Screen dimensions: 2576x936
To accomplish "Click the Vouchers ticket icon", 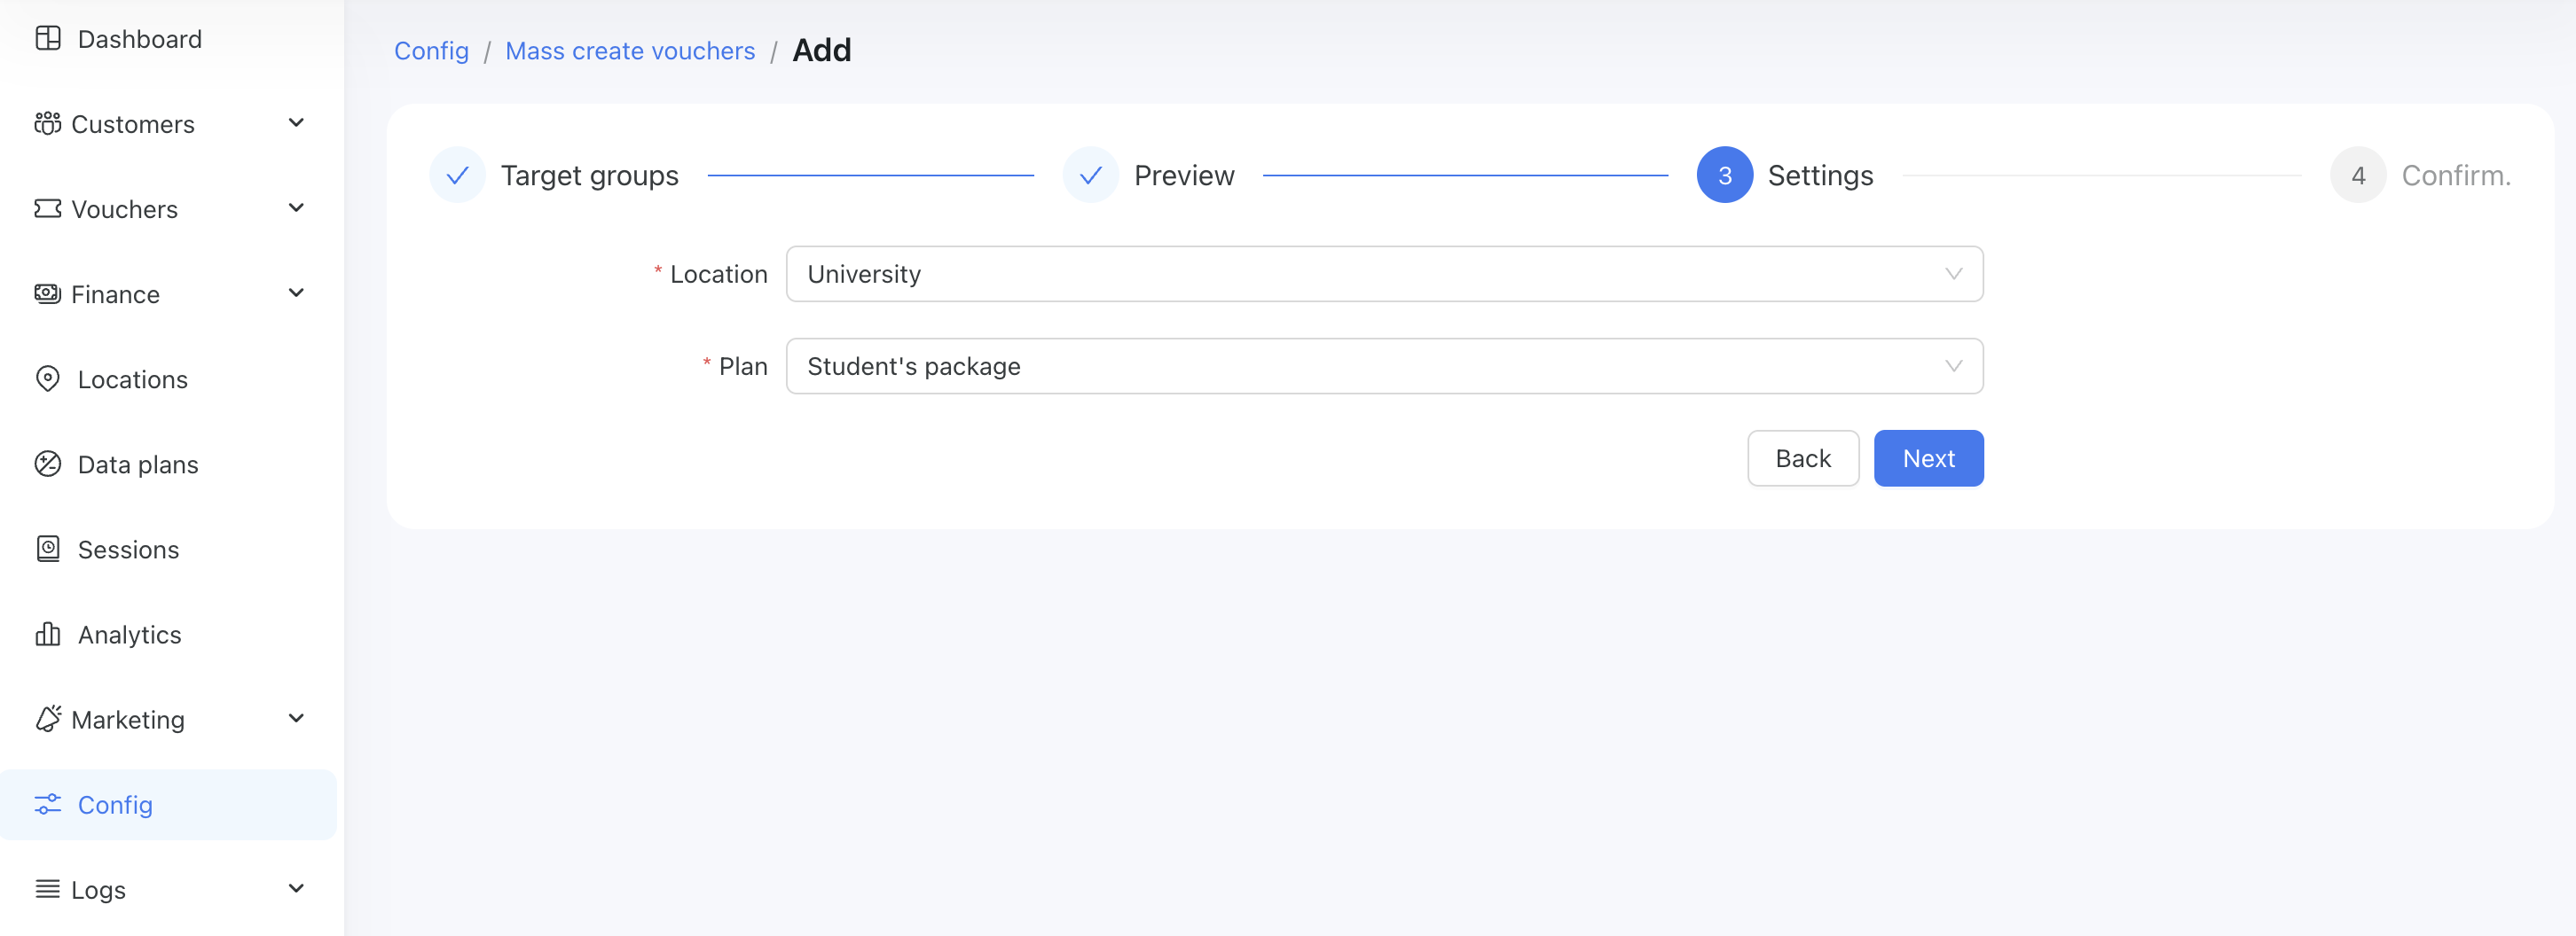I will 48,209.
